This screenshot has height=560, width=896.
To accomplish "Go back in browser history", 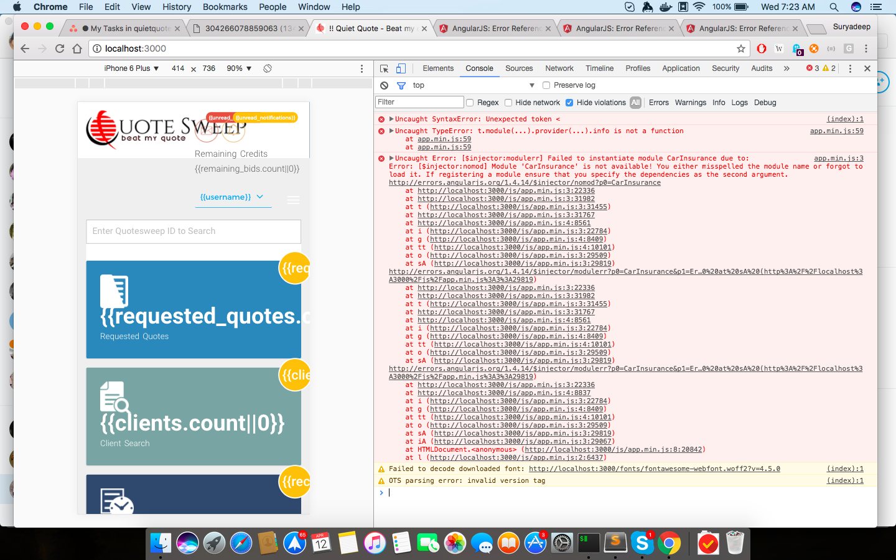I will (25, 49).
